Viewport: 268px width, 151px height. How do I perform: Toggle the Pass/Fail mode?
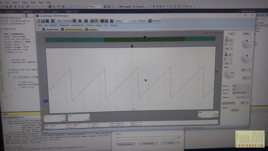click(142, 21)
